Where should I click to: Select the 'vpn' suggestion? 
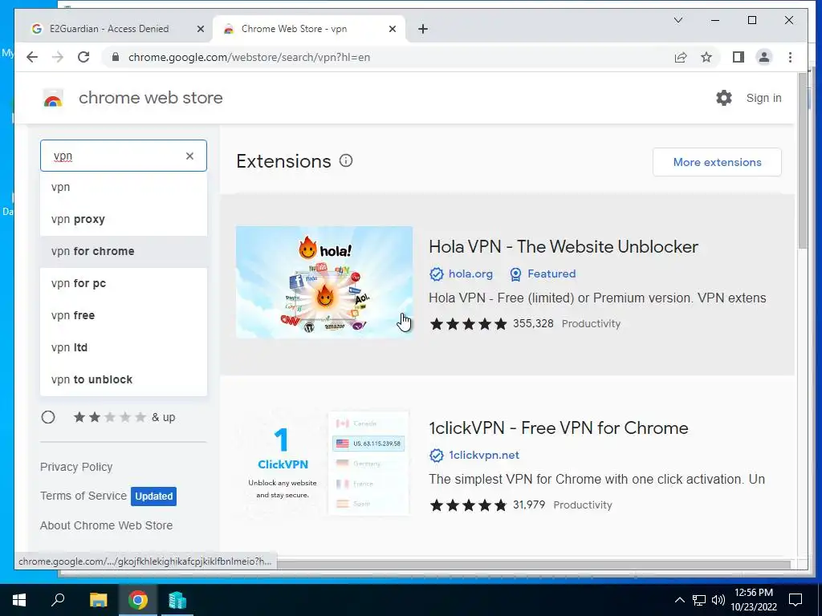[124, 187]
